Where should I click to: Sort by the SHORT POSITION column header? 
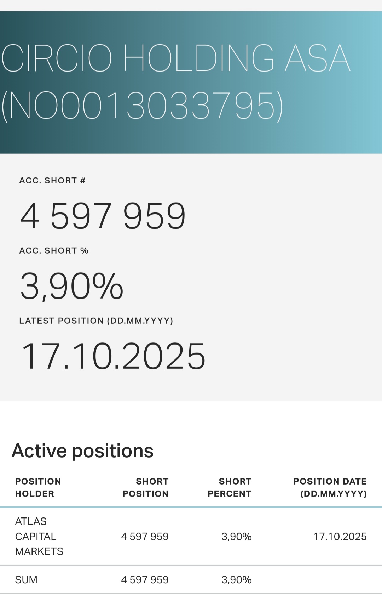pyautogui.click(x=145, y=487)
